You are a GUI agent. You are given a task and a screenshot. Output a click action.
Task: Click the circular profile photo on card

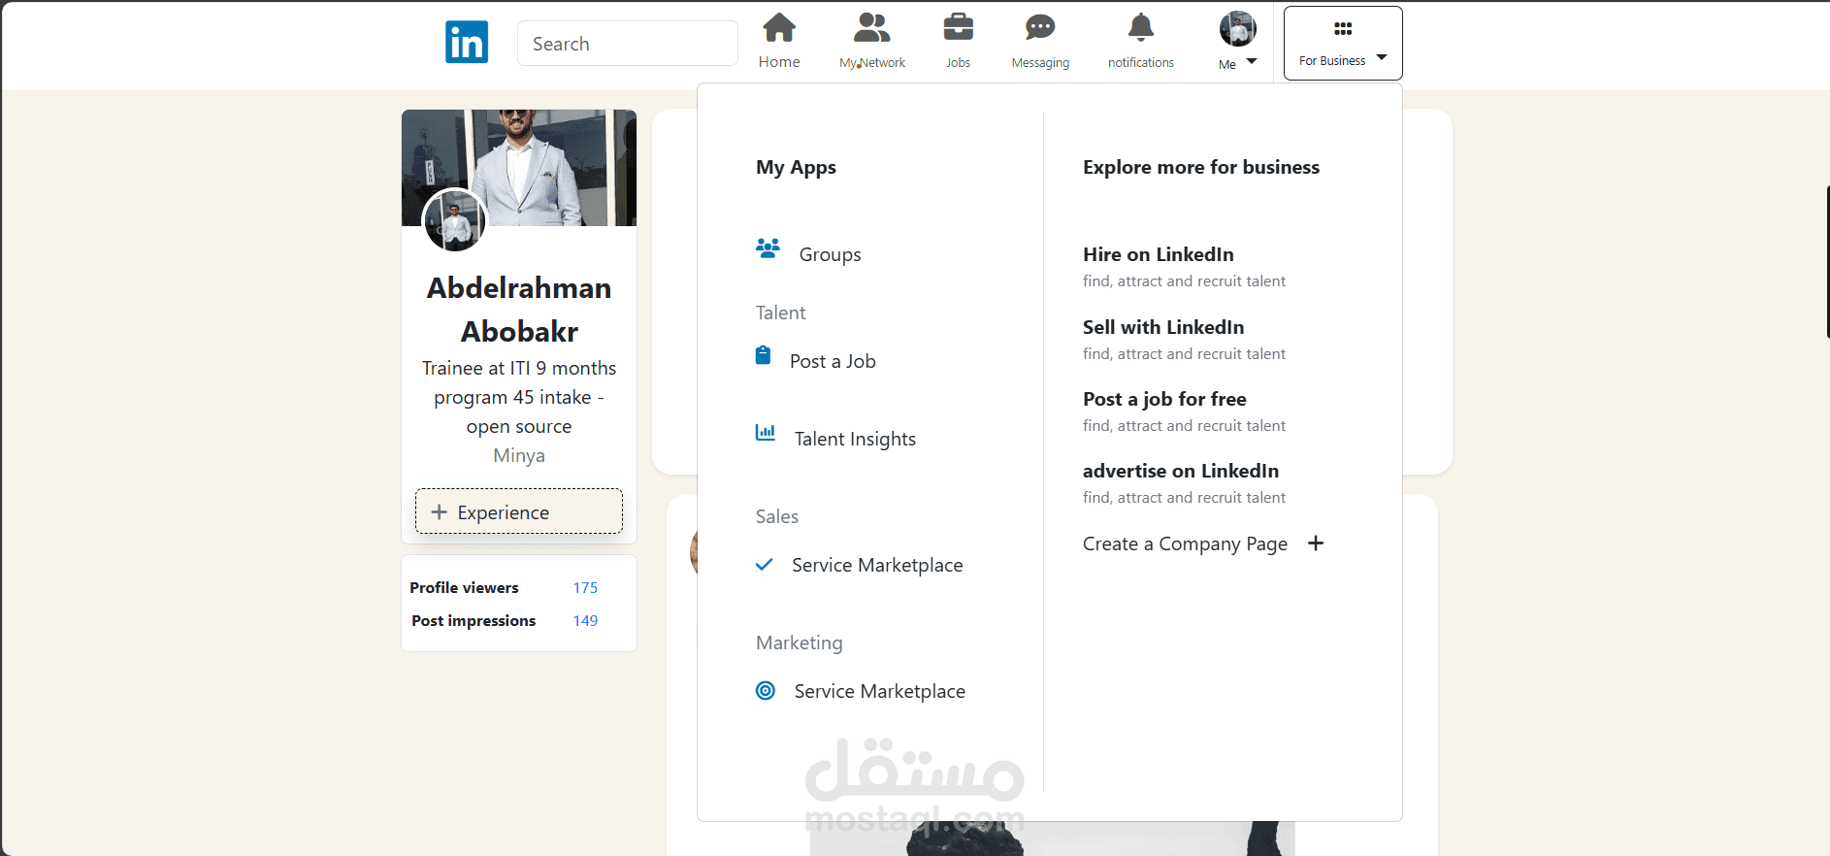click(454, 220)
